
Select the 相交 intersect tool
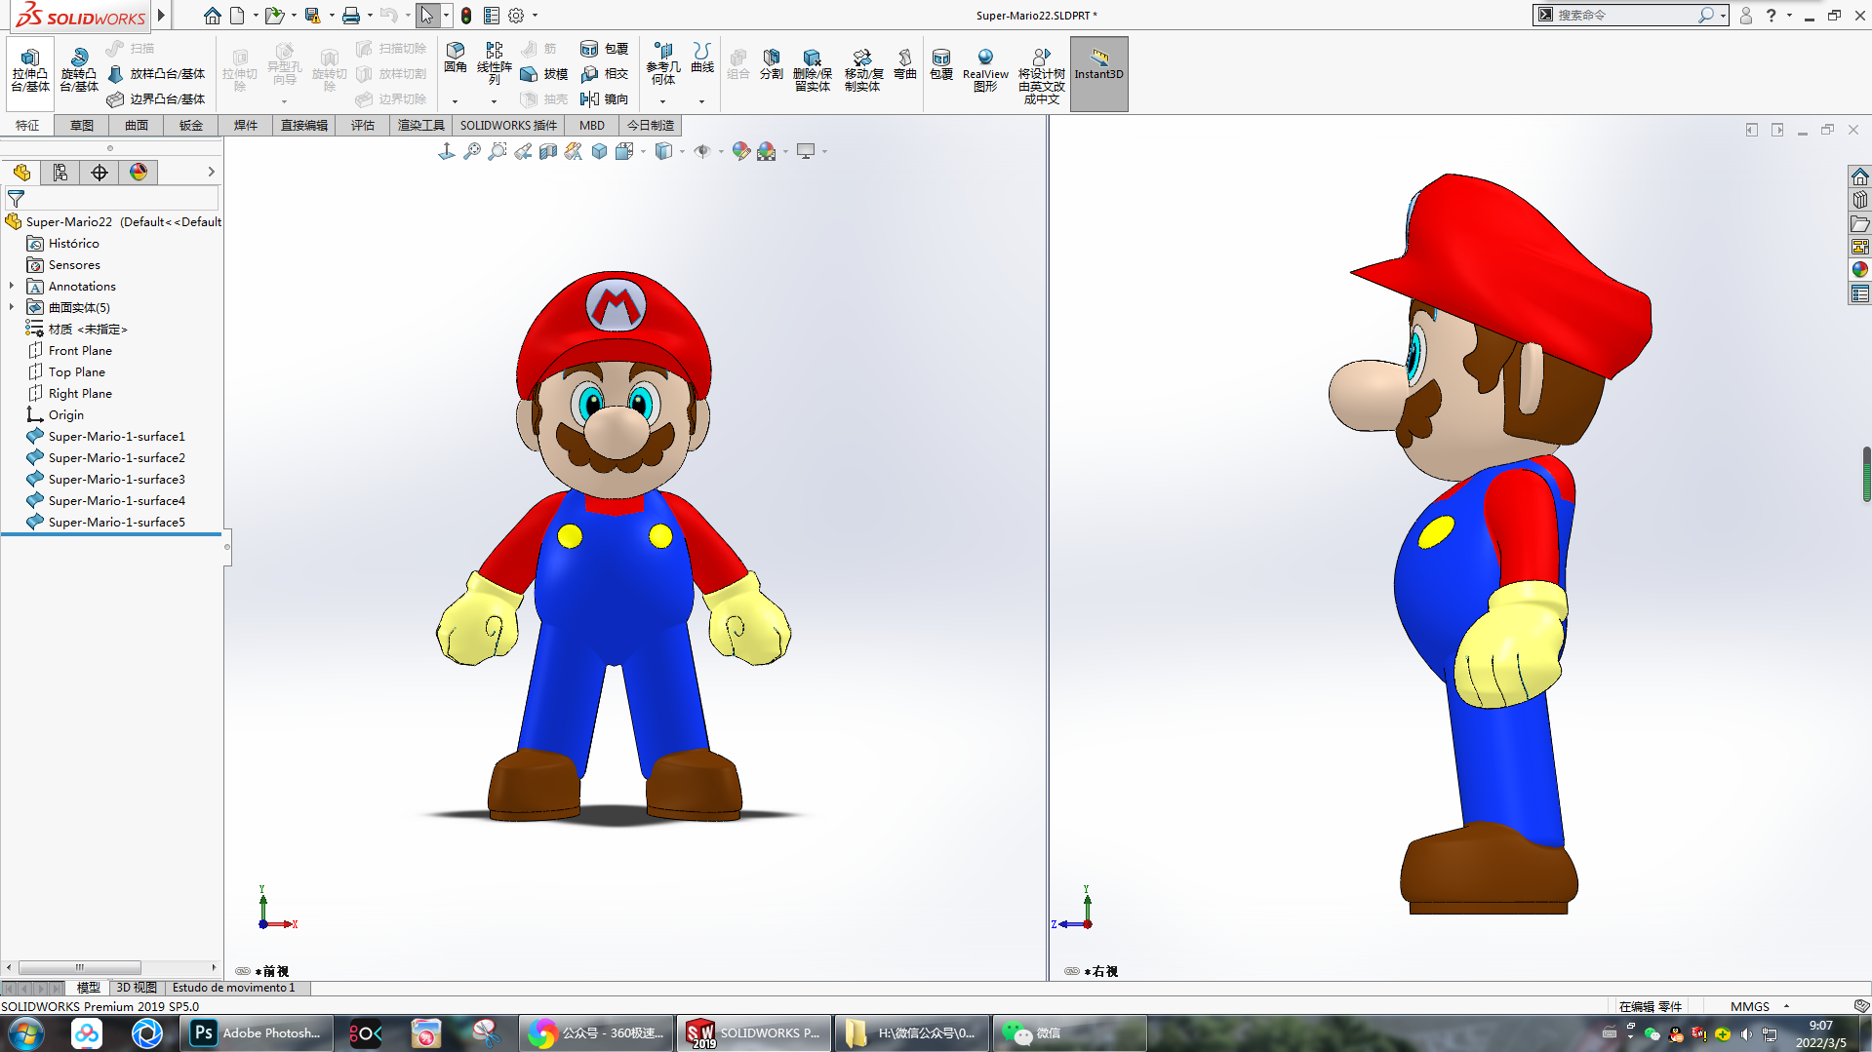tap(605, 74)
